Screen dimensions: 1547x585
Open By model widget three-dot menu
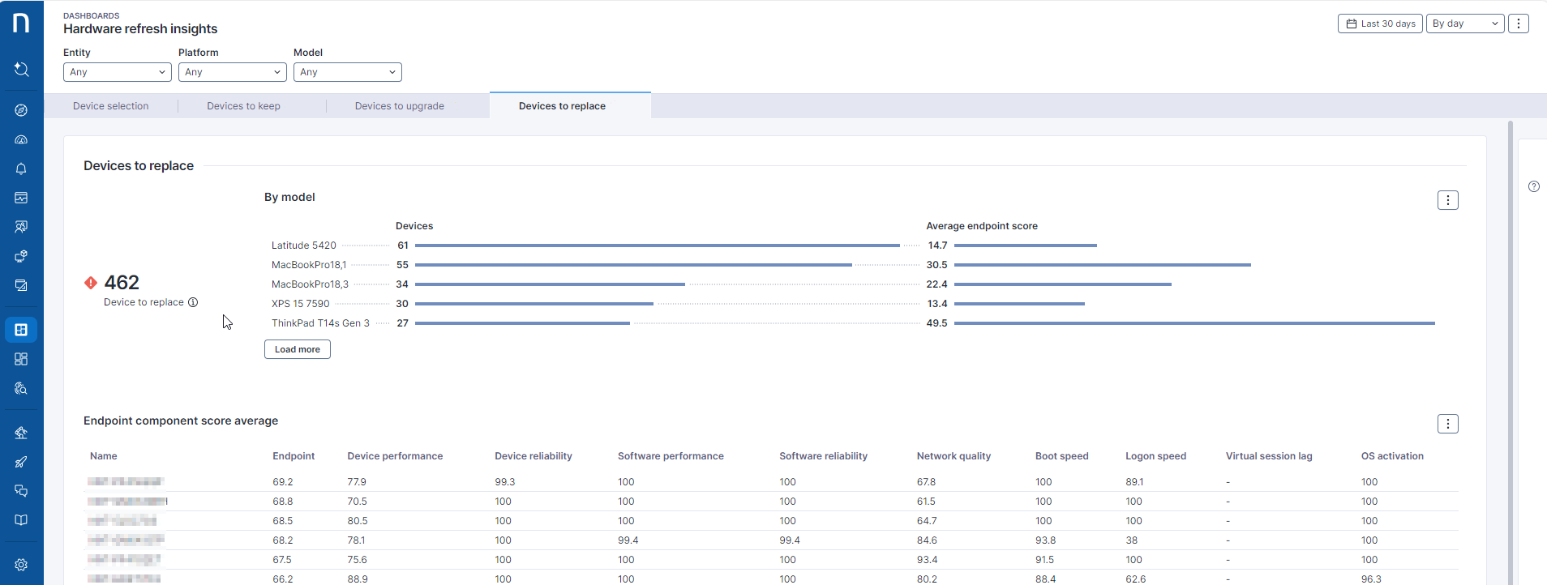coord(1447,200)
